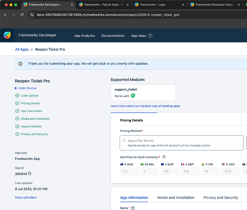Screen dimensions: 247x210
Task: Click the check icon beside Pricing Details step
Action: (x=17, y=103)
